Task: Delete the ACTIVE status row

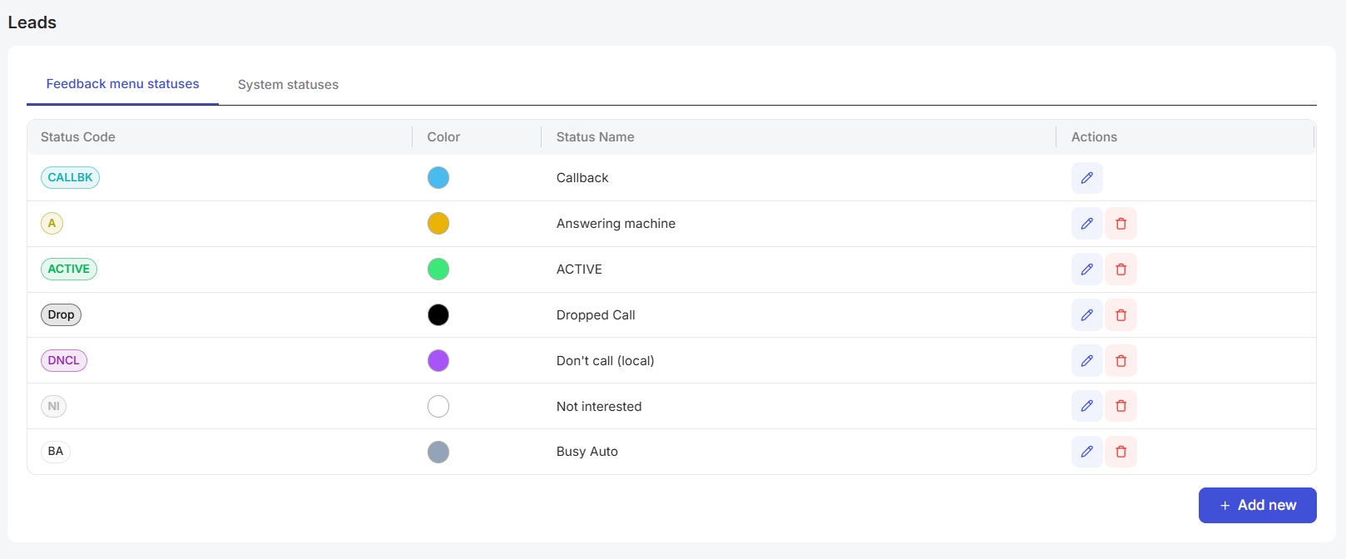Action: (x=1121, y=270)
